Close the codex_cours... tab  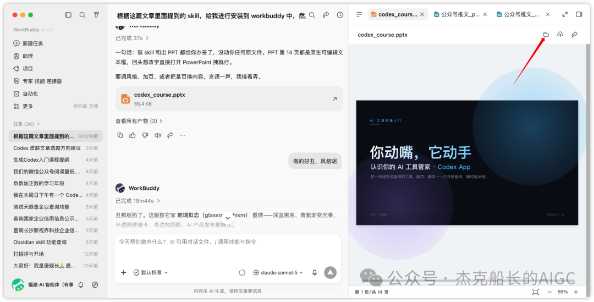422,14
